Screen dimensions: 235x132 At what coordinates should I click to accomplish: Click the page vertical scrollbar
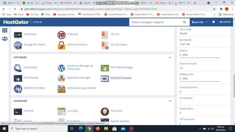click(x=234, y=86)
